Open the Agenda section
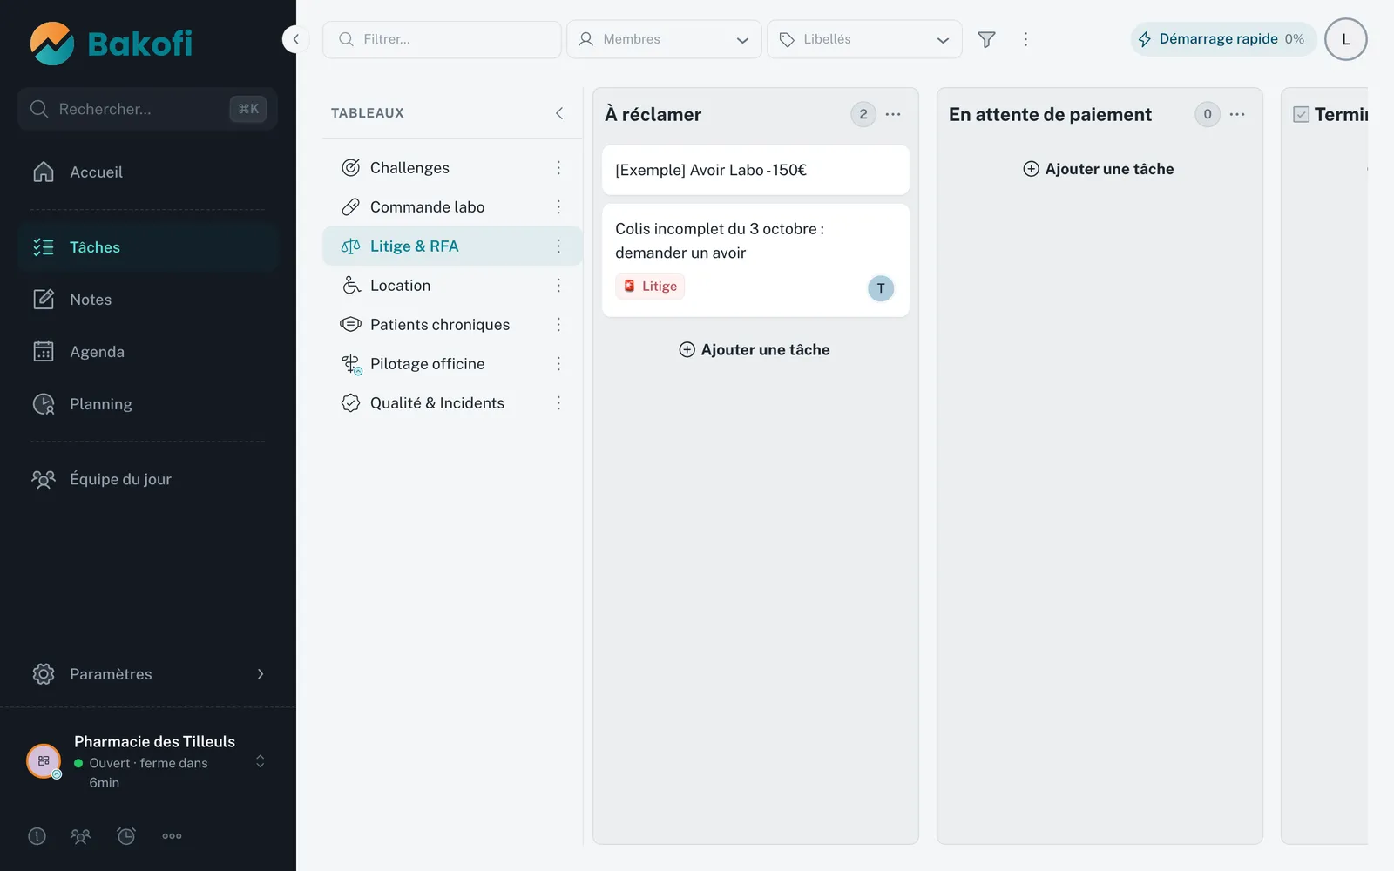This screenshot has width=1394, height=871. [148, 352]
